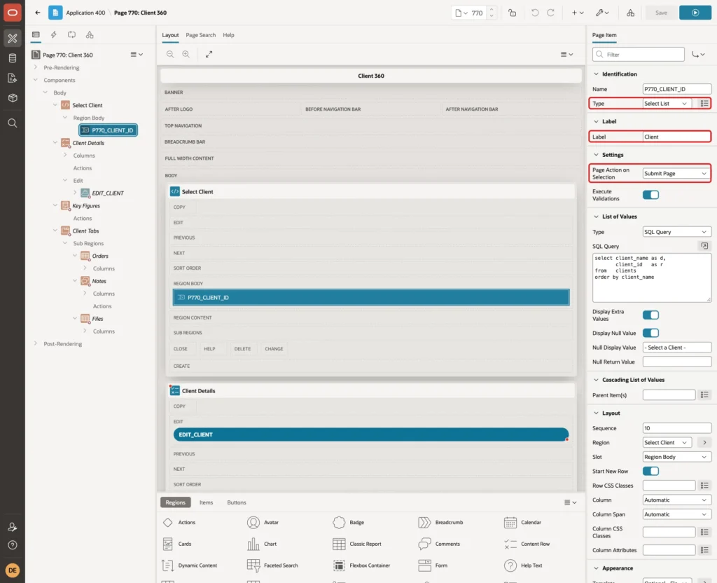Select P770_CLIENT_ID item in tree
This screenshot has width=717, height=583.
[108, 130]
